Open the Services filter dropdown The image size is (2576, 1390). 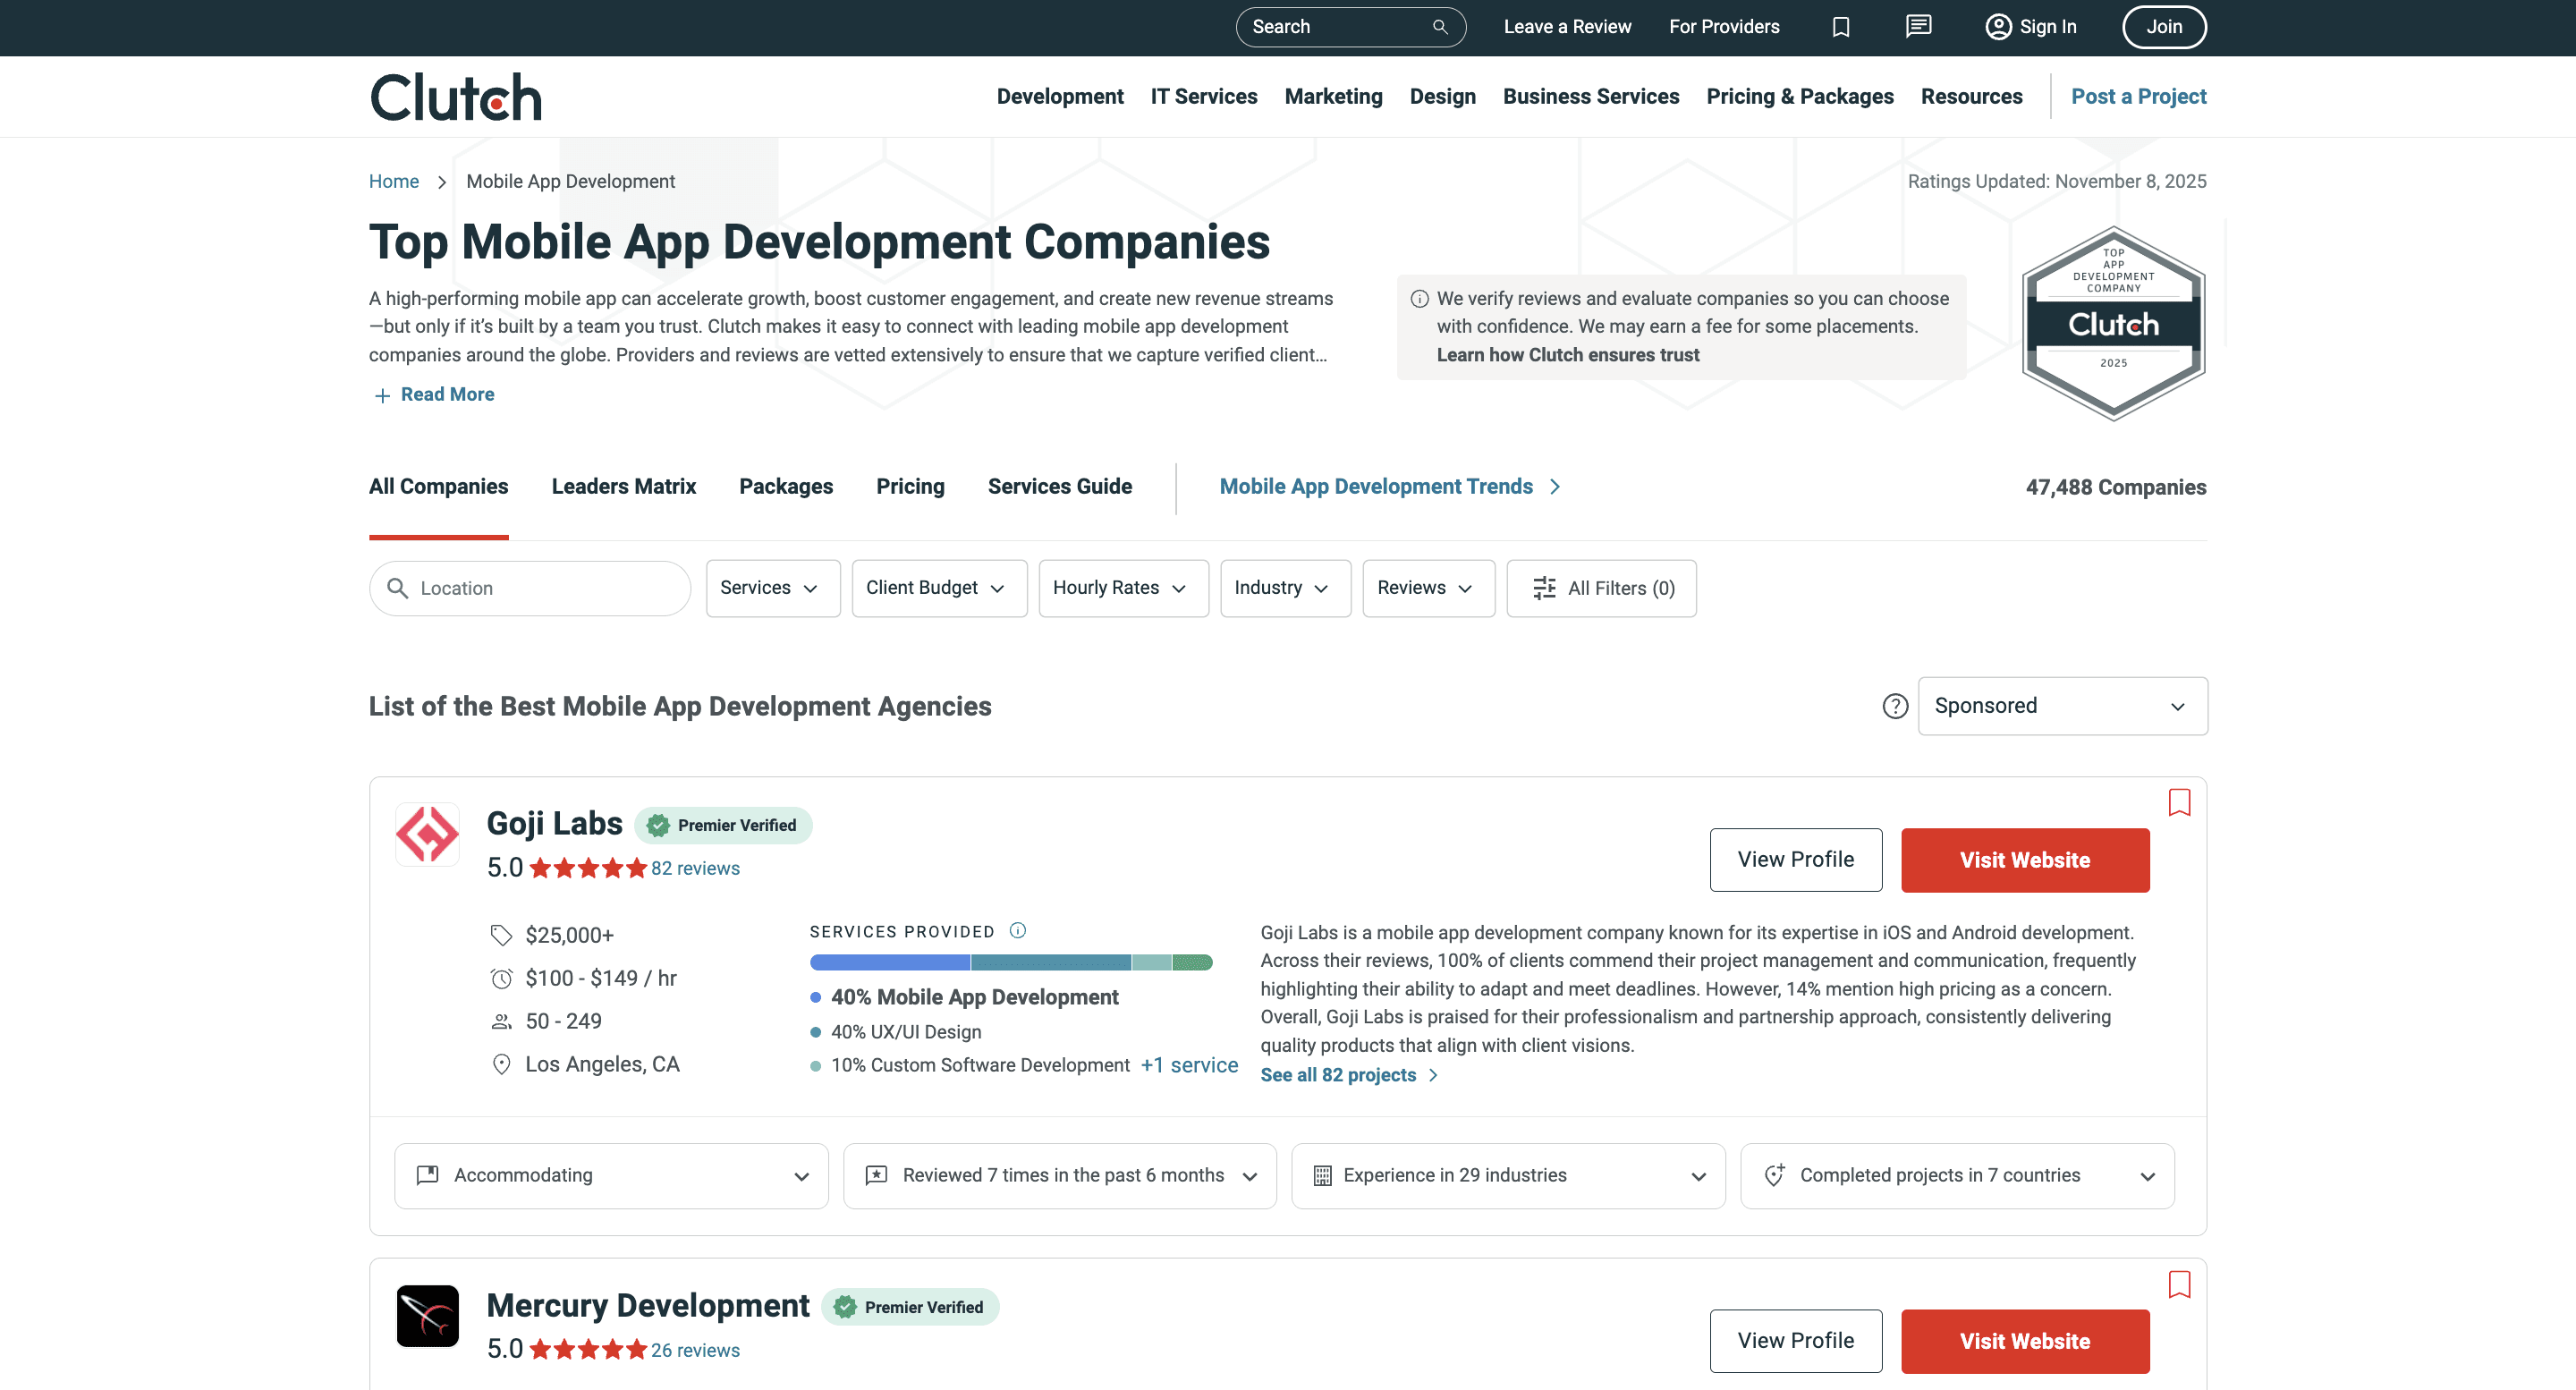coord(772,588)
